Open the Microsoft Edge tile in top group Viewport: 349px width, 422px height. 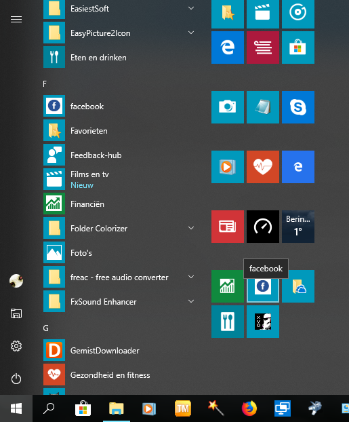[228, 47]
